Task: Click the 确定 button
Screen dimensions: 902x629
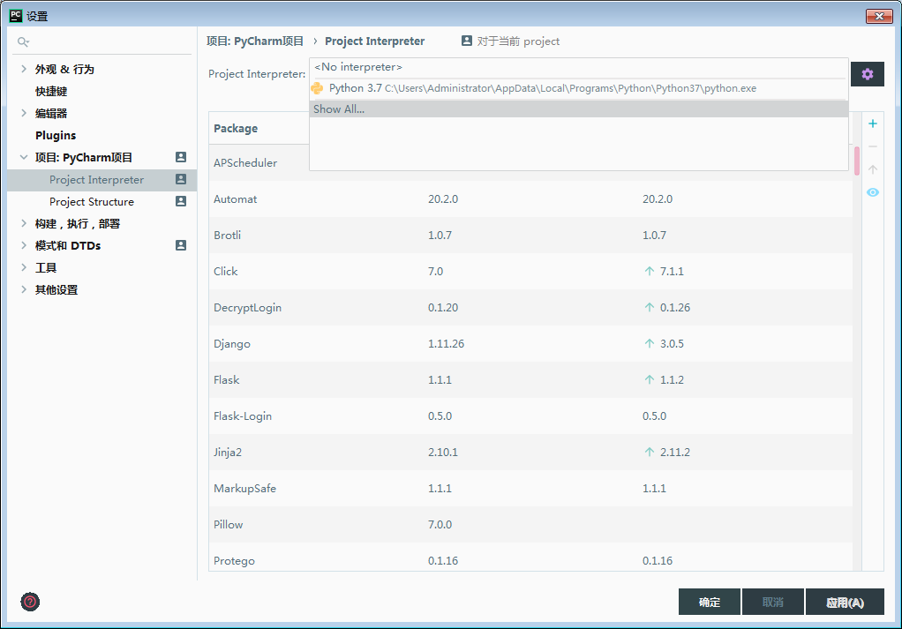Action: tap(710, 602)
